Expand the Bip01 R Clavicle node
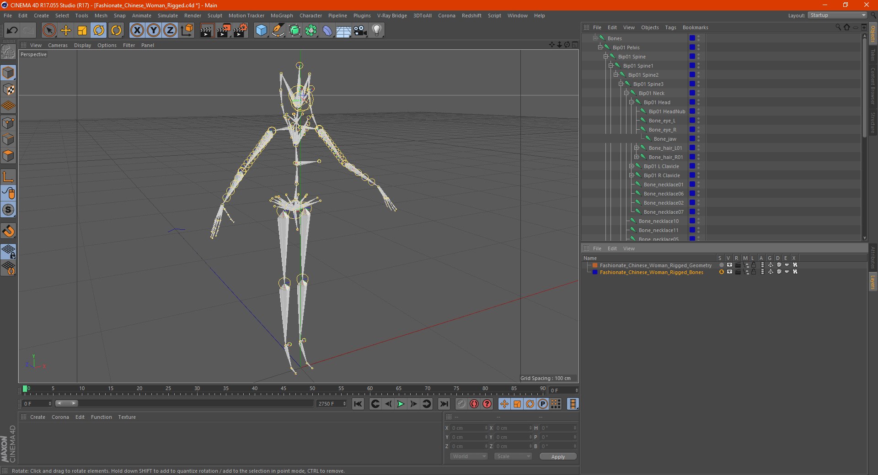This screenshot has height=475, width=878. [631, 175]
